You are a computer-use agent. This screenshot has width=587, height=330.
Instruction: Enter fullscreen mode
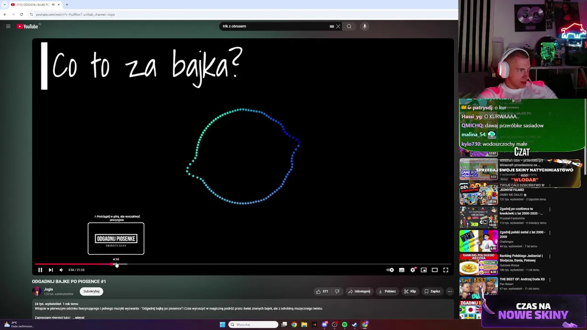tap(446, 270)
